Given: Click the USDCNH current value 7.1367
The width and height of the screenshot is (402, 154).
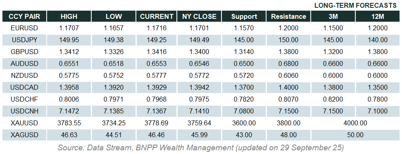Looking at the screenshot, I should click(156, 111).
